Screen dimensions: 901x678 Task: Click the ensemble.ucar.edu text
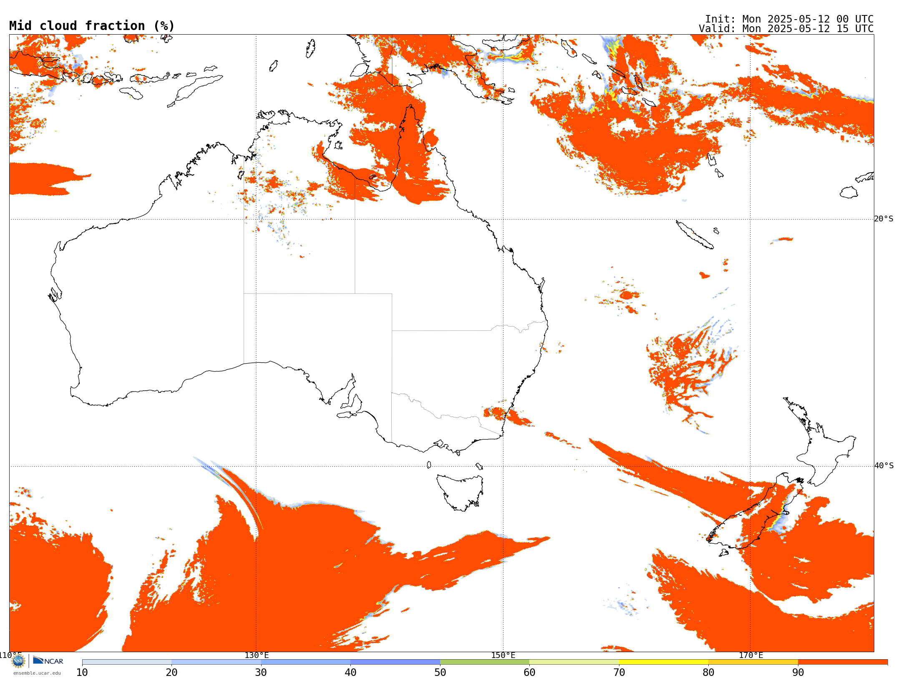click(37, 673)
